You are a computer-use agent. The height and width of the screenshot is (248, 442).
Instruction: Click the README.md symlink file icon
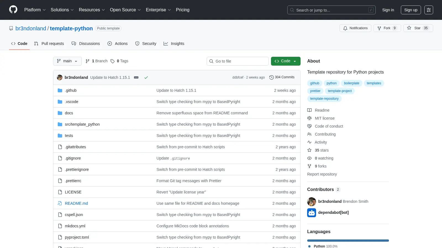[60, 203]
